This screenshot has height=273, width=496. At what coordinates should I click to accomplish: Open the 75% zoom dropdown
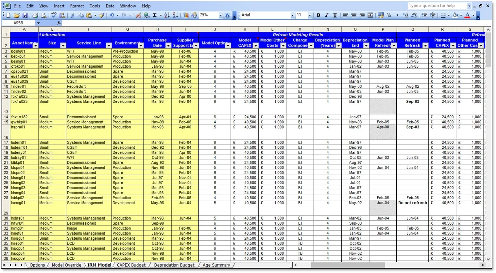point(221,15)
